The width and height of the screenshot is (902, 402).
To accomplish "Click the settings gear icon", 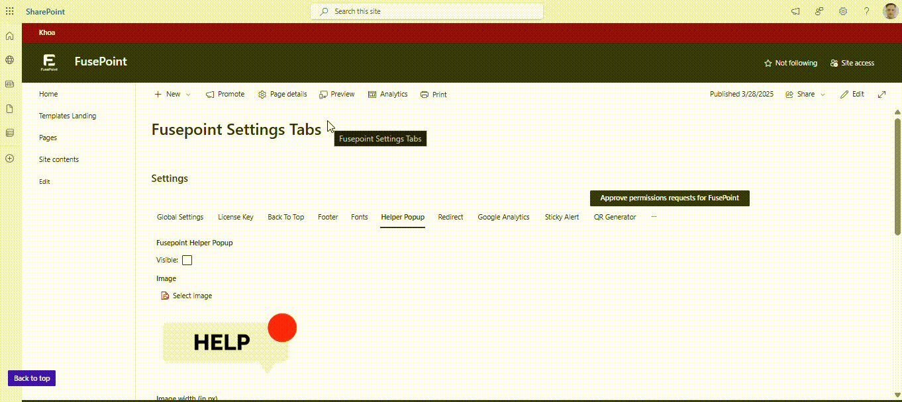I will [843, 11].
